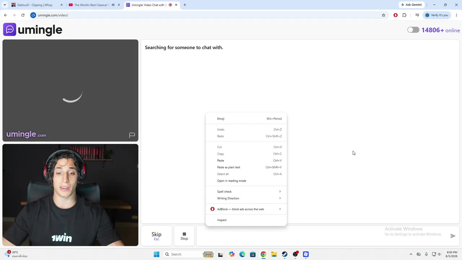Open the Extensions puzzle icon
462x260 pixels.
coord(404,15)
